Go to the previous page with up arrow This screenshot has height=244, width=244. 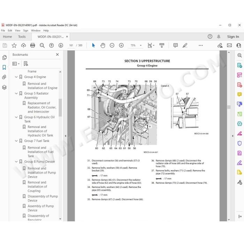pos(51,45)
